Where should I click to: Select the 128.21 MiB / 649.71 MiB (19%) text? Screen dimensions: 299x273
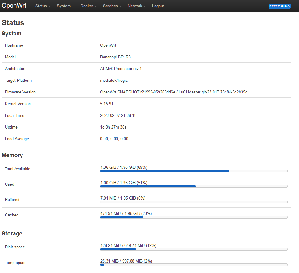pos(128,245)
